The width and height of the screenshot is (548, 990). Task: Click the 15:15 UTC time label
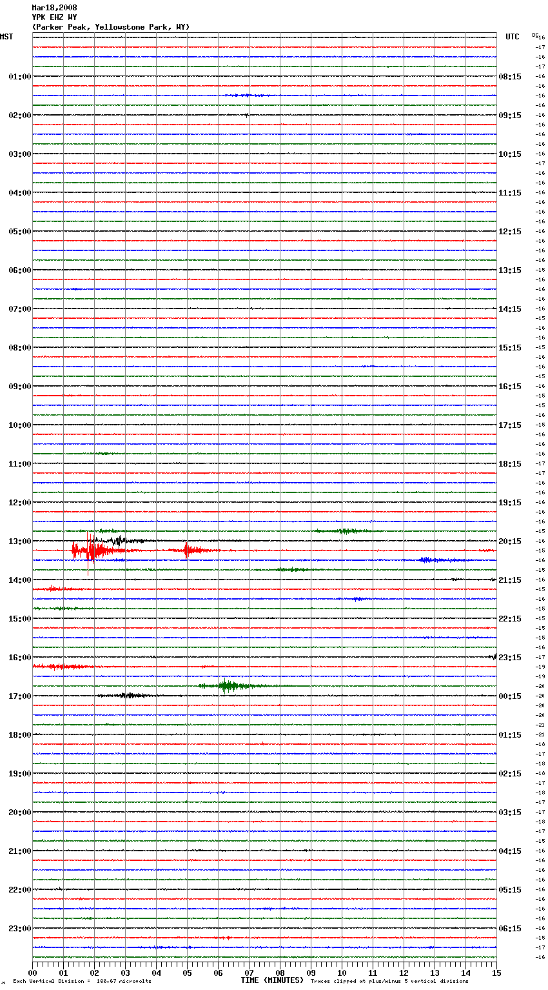tap(510, 348)
